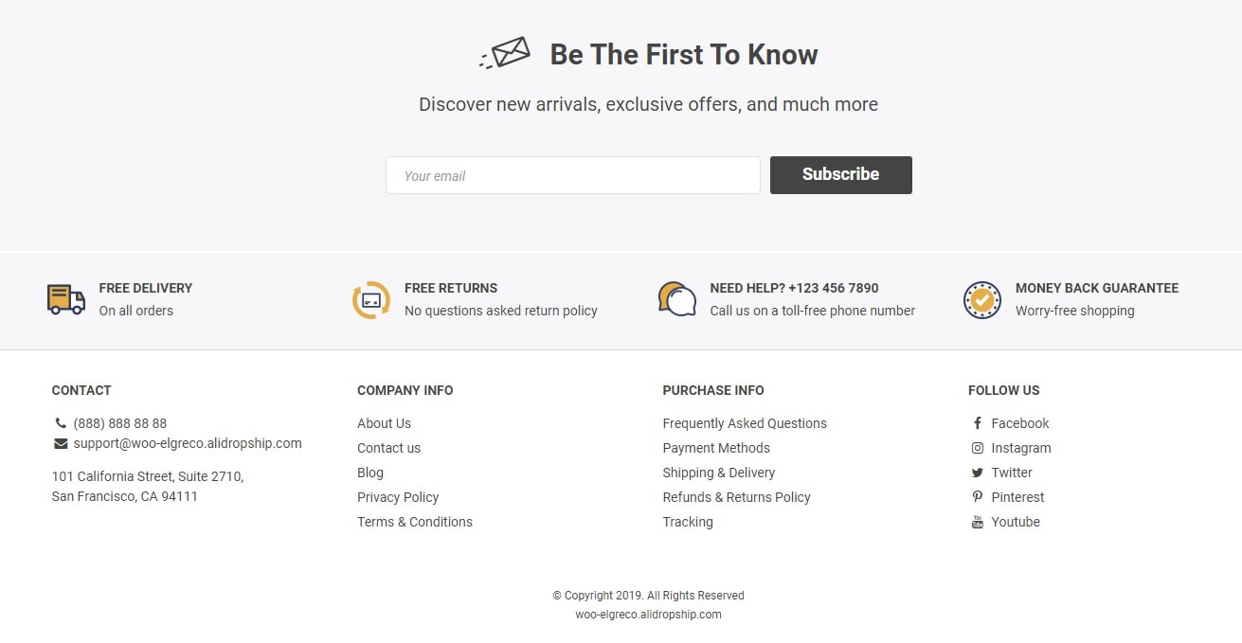Click the Facebook icon in footer
Screen dimensions: 1242x643
[978, 423]
